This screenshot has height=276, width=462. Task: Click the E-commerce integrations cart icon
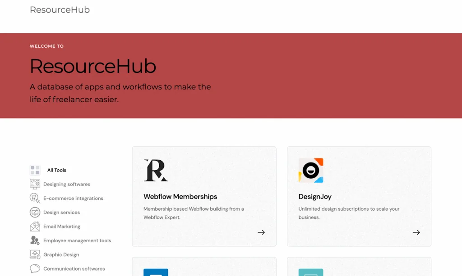click(35, 198)
